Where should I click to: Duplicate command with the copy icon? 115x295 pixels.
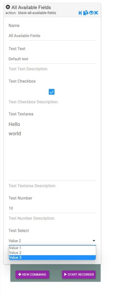(86, 13)
